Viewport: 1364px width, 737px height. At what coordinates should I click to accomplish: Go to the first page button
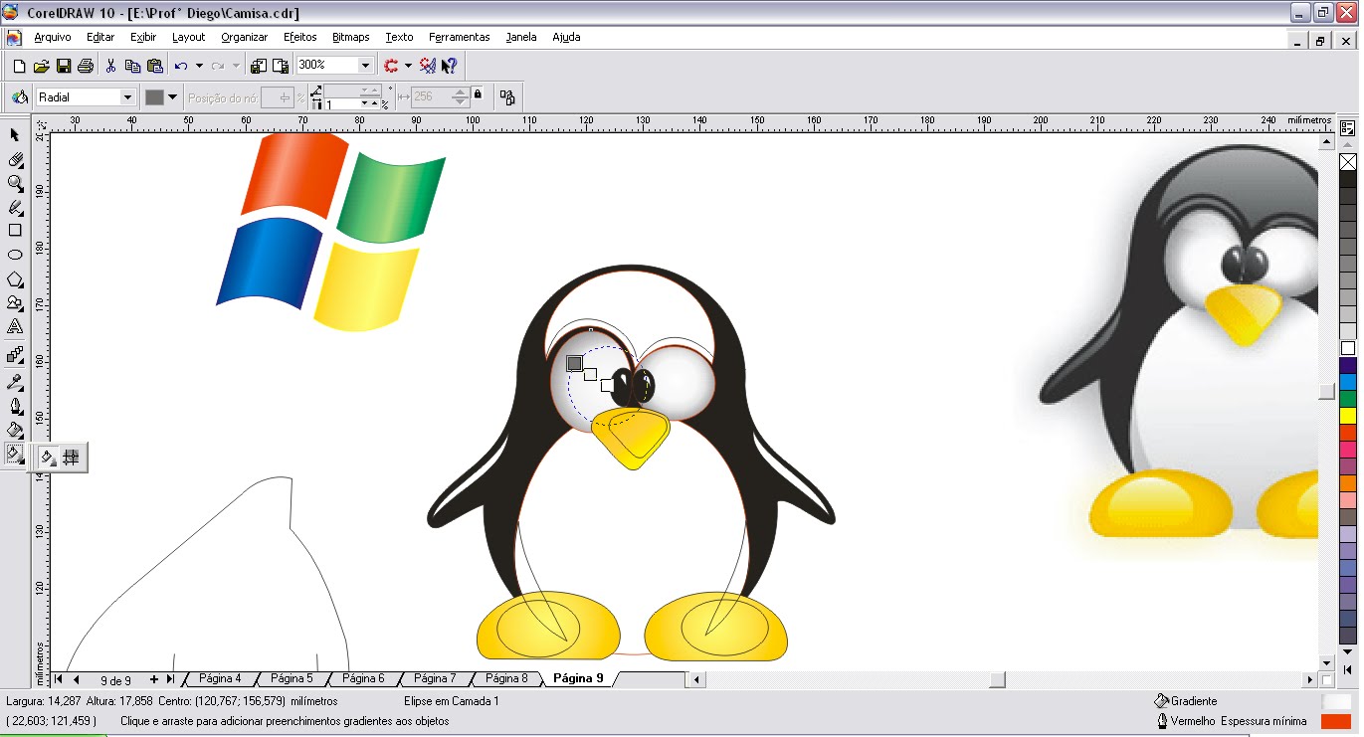coord(59,679)
